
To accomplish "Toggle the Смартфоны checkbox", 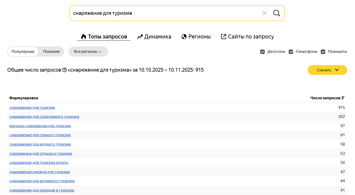I will [x=291, y=52].
